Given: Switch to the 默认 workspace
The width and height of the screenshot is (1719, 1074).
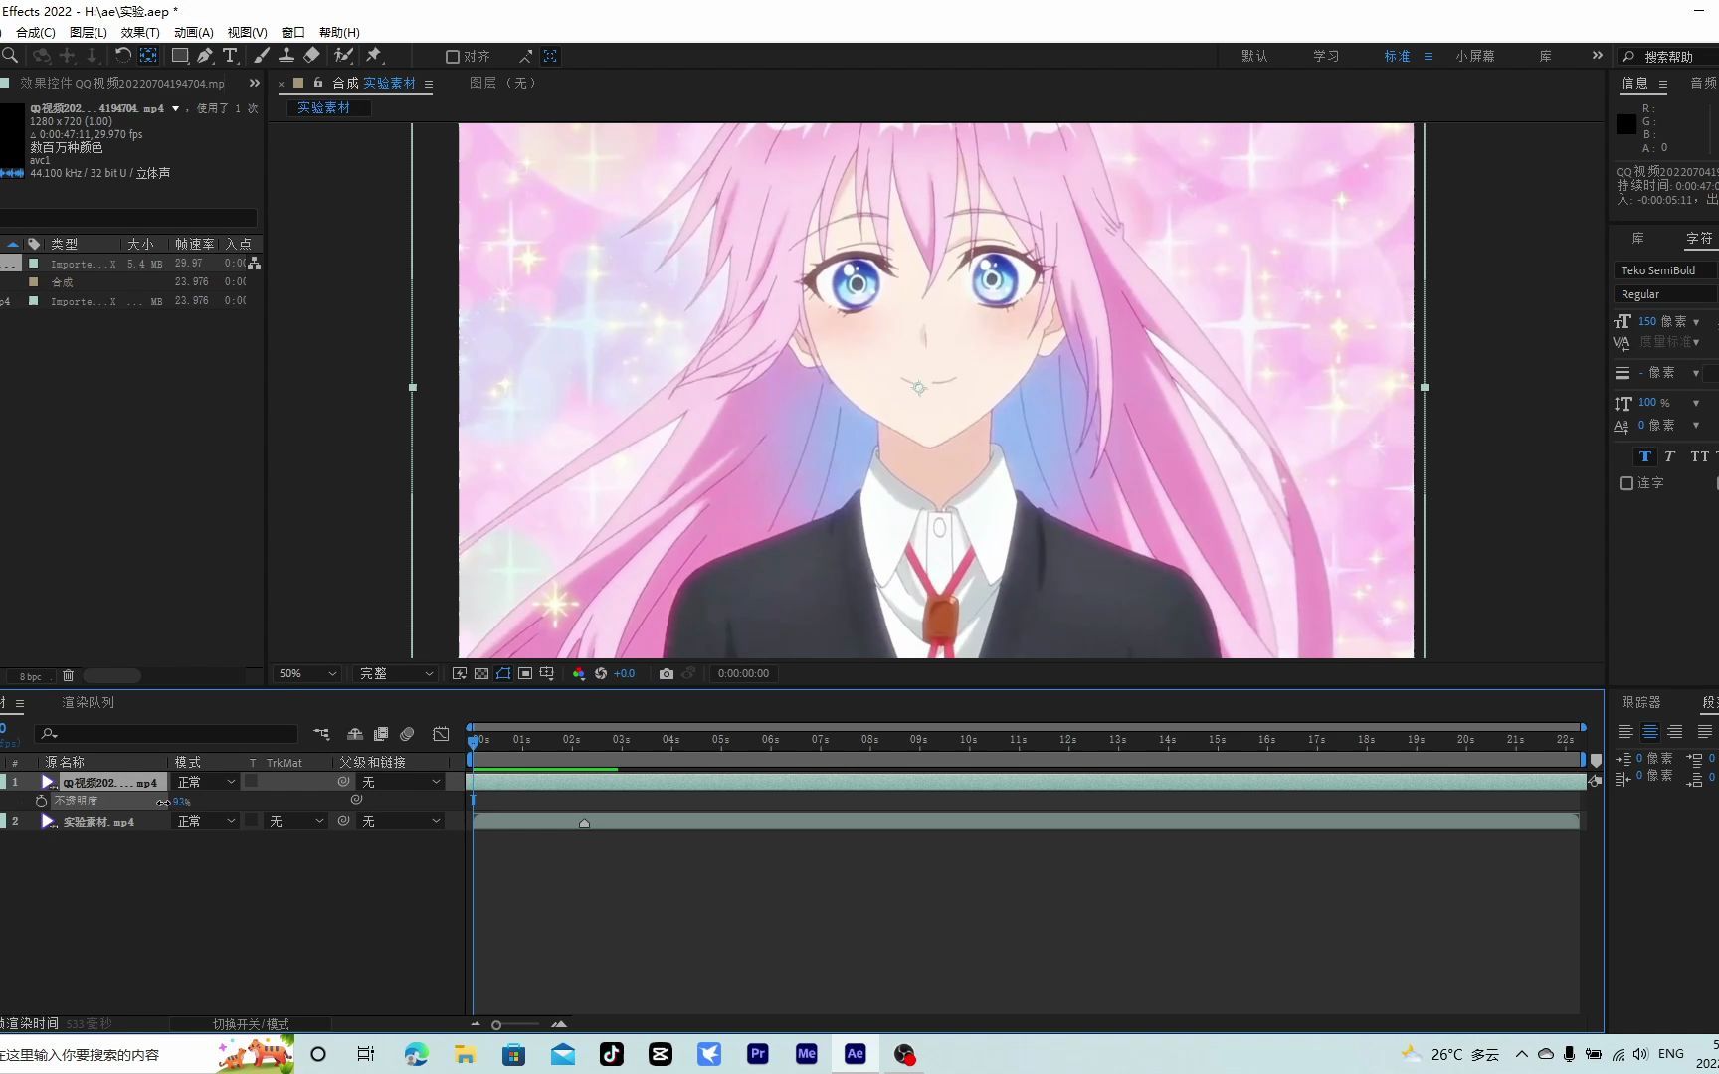Looking at the screenshot, I should point(1254,56).
